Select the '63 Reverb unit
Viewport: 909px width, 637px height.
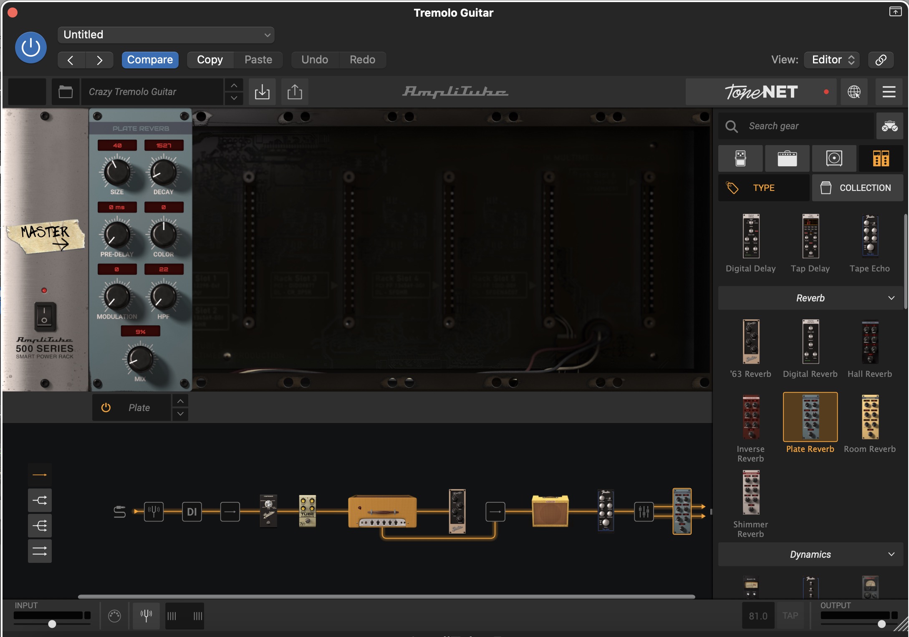(751, 349)
